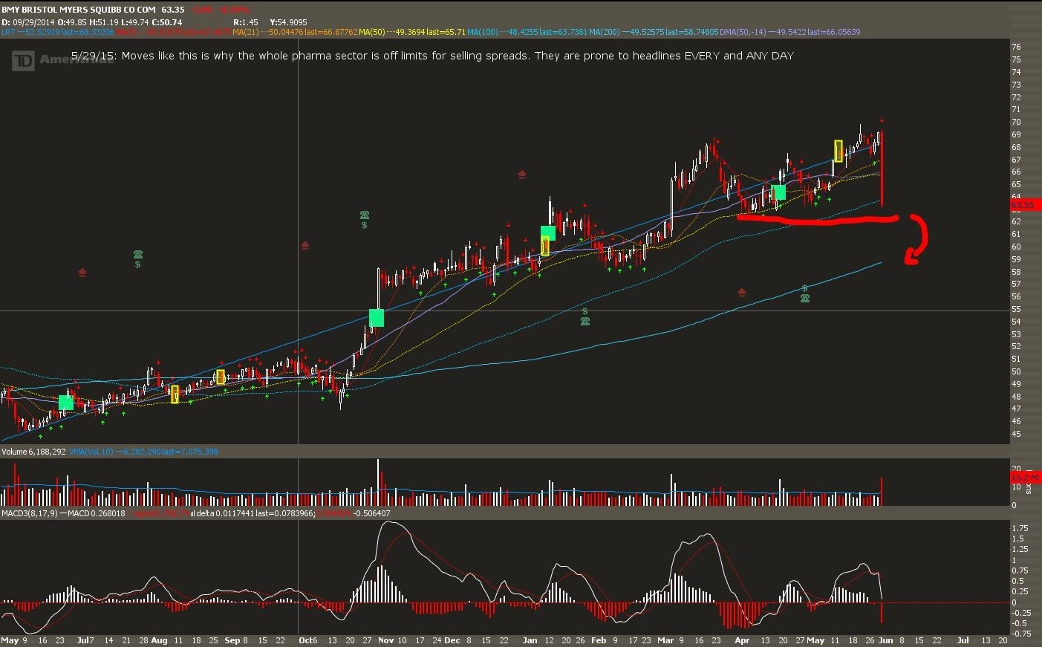Image resolution: width=1042 pixels, height=647 pixels.
Task: Click the 1.75 MACD axis label
Action: 1021,528
